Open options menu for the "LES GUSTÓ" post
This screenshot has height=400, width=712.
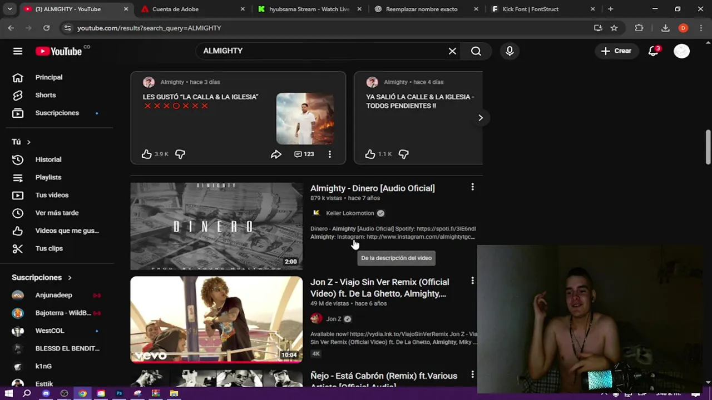[x=329, y=154]
